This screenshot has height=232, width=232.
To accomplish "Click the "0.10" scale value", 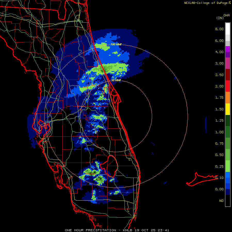I will pos(219,178).
